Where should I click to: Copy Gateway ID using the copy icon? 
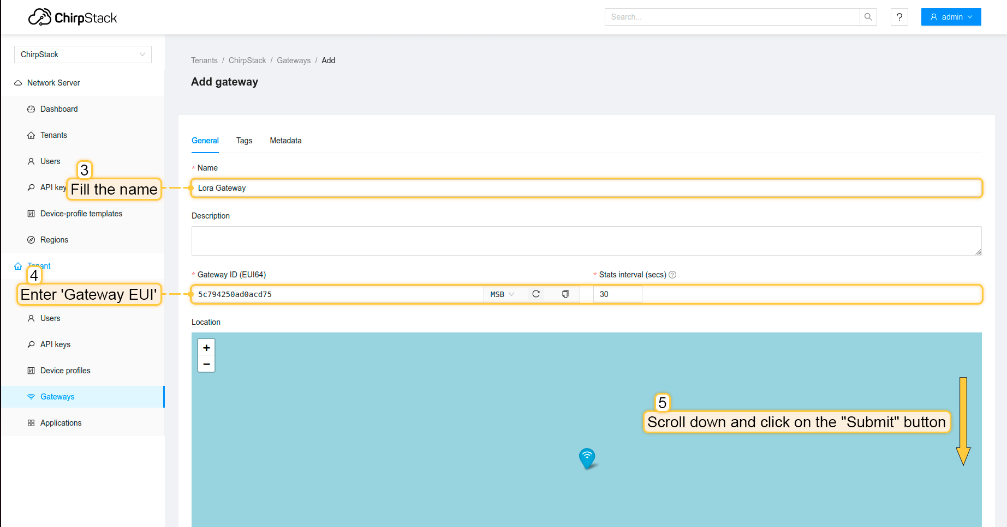point(565,294)
